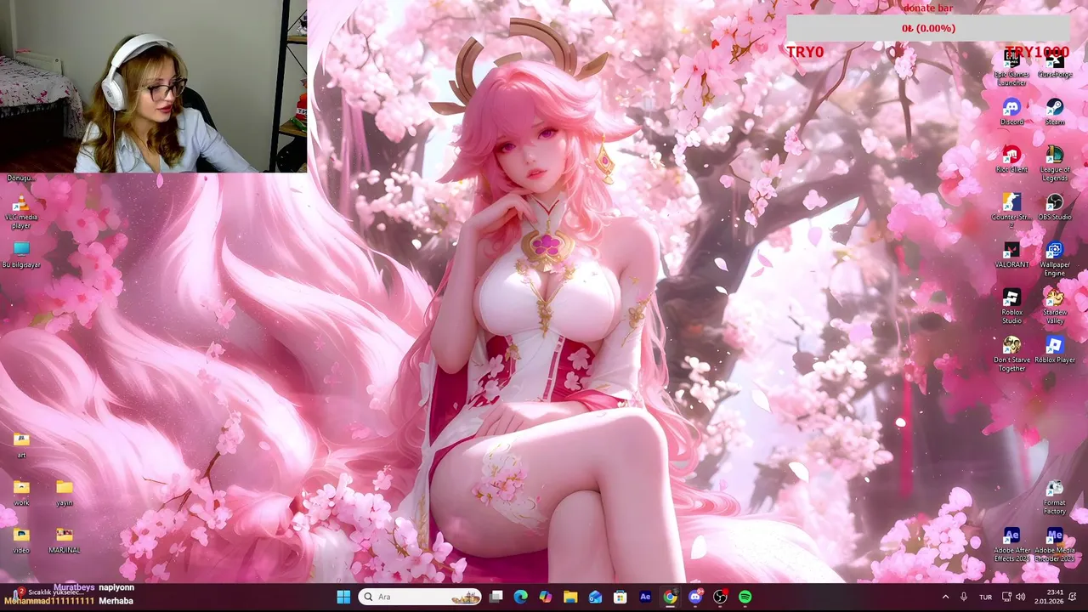Click the OBS Studio desktop shortcut
Viewport: 1088px width, 612px height.
pos(1055,207)
